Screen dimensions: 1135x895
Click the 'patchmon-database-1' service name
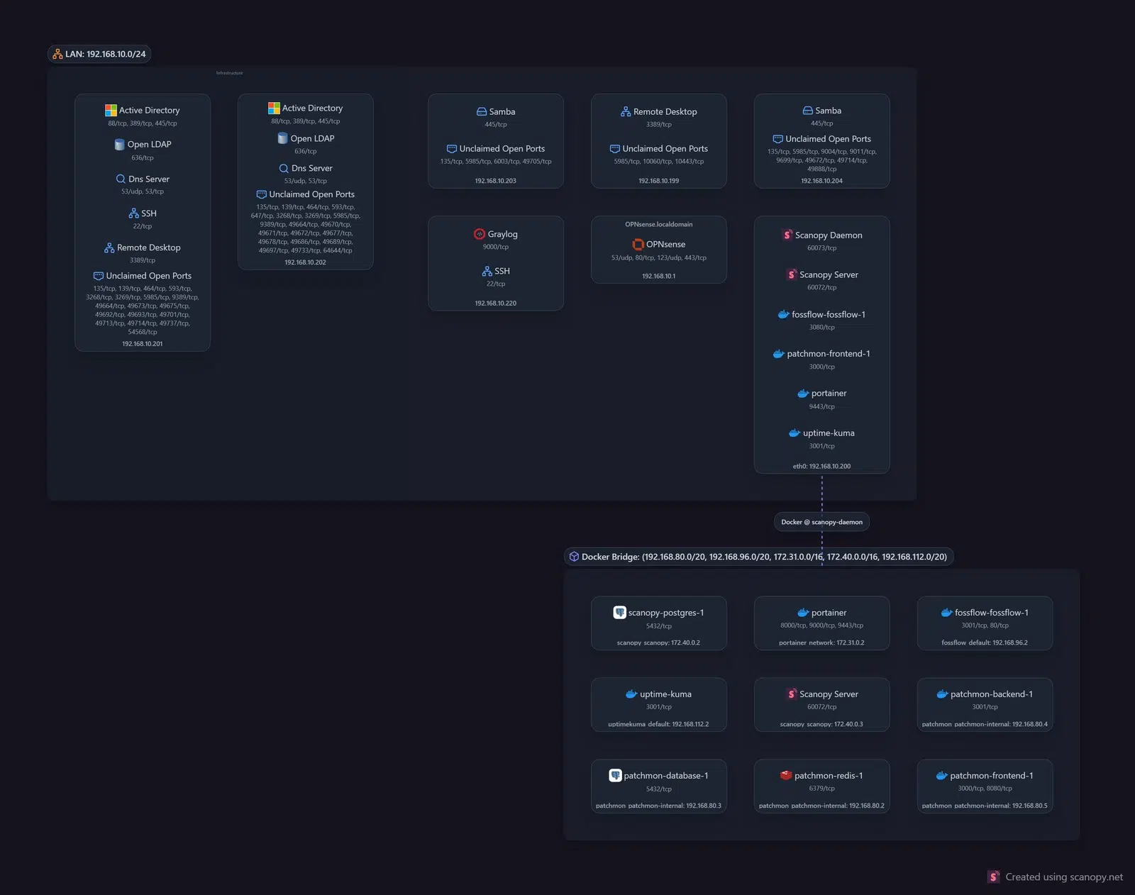pos(666,776)
